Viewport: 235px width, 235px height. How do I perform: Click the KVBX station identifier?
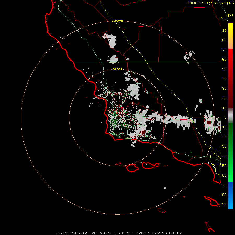142,233
